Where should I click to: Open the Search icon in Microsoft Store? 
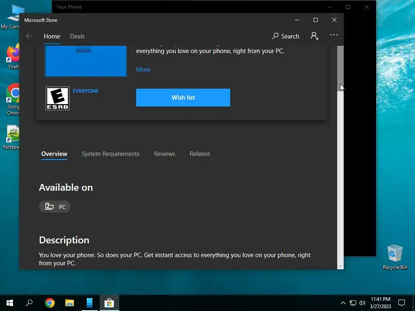point(285,36)
